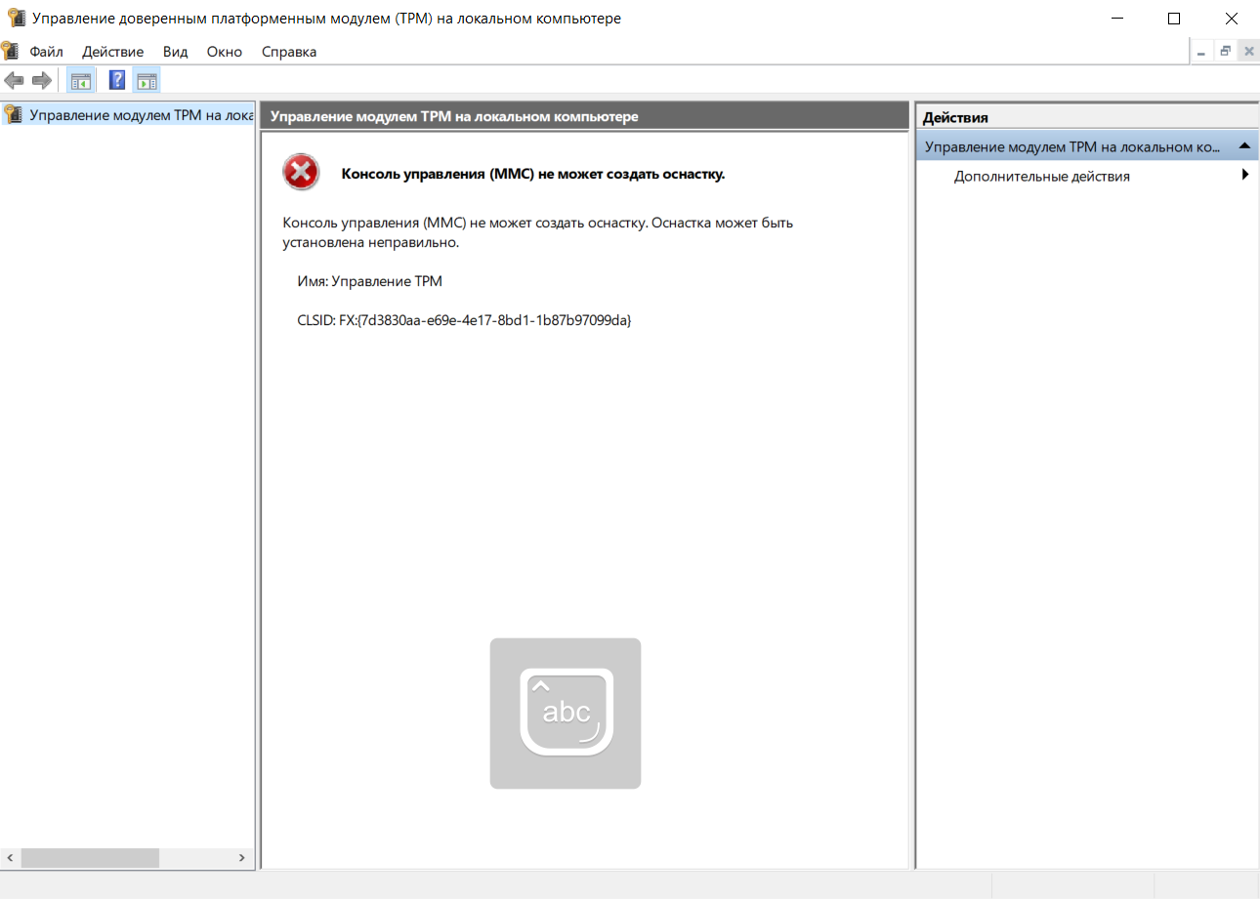
Task: Expand Дополнительные действия submenu arrow
Action: 1245,175
